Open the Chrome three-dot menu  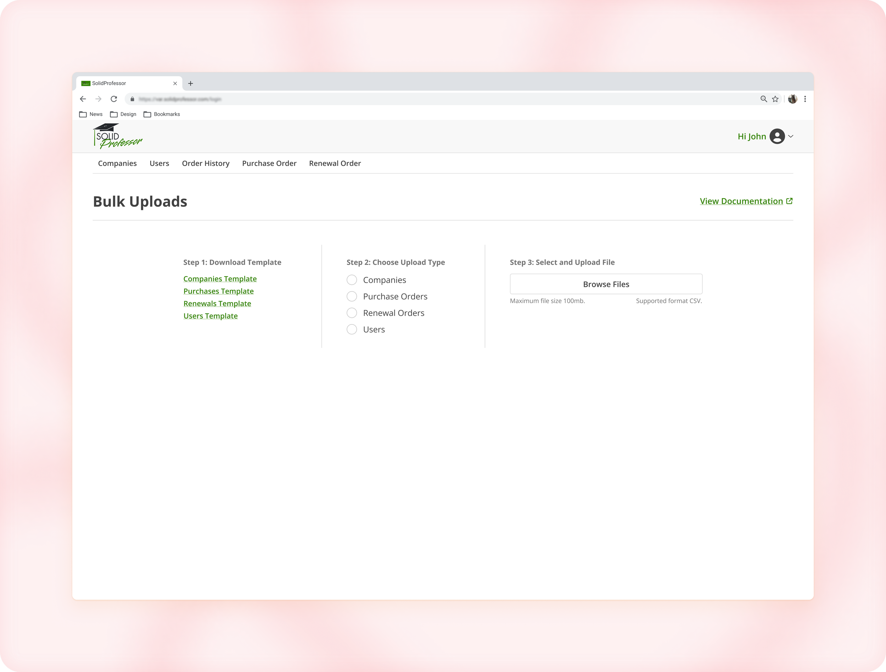[805, 99]
